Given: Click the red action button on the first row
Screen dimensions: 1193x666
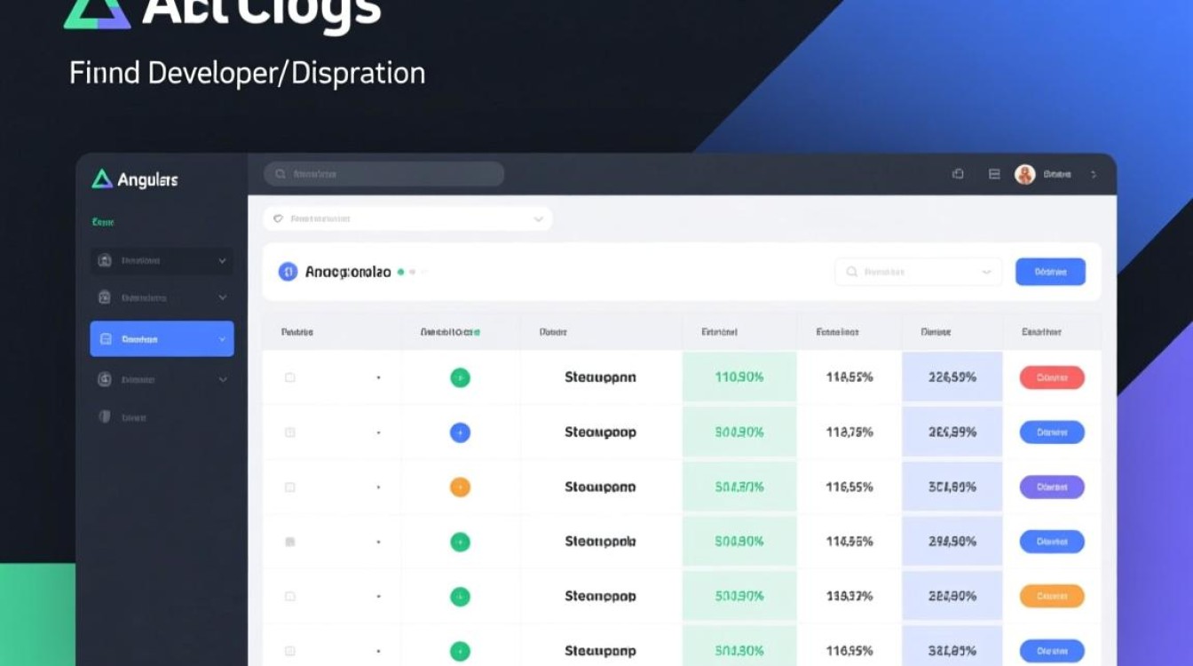Looking at the screenshot, I should 1051,377.
